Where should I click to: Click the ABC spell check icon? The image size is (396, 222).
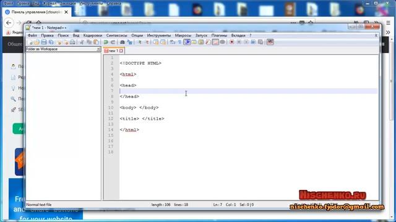pyautogui.click(x=270, y=42)
